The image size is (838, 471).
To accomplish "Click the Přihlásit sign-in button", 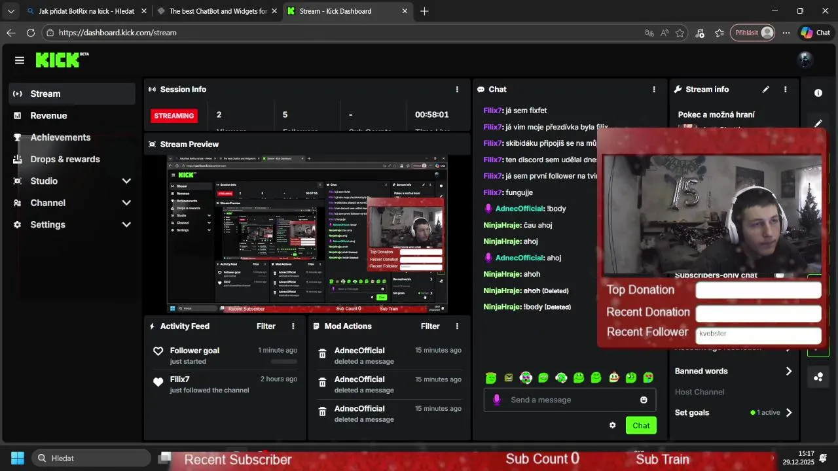I will [753, 33].
